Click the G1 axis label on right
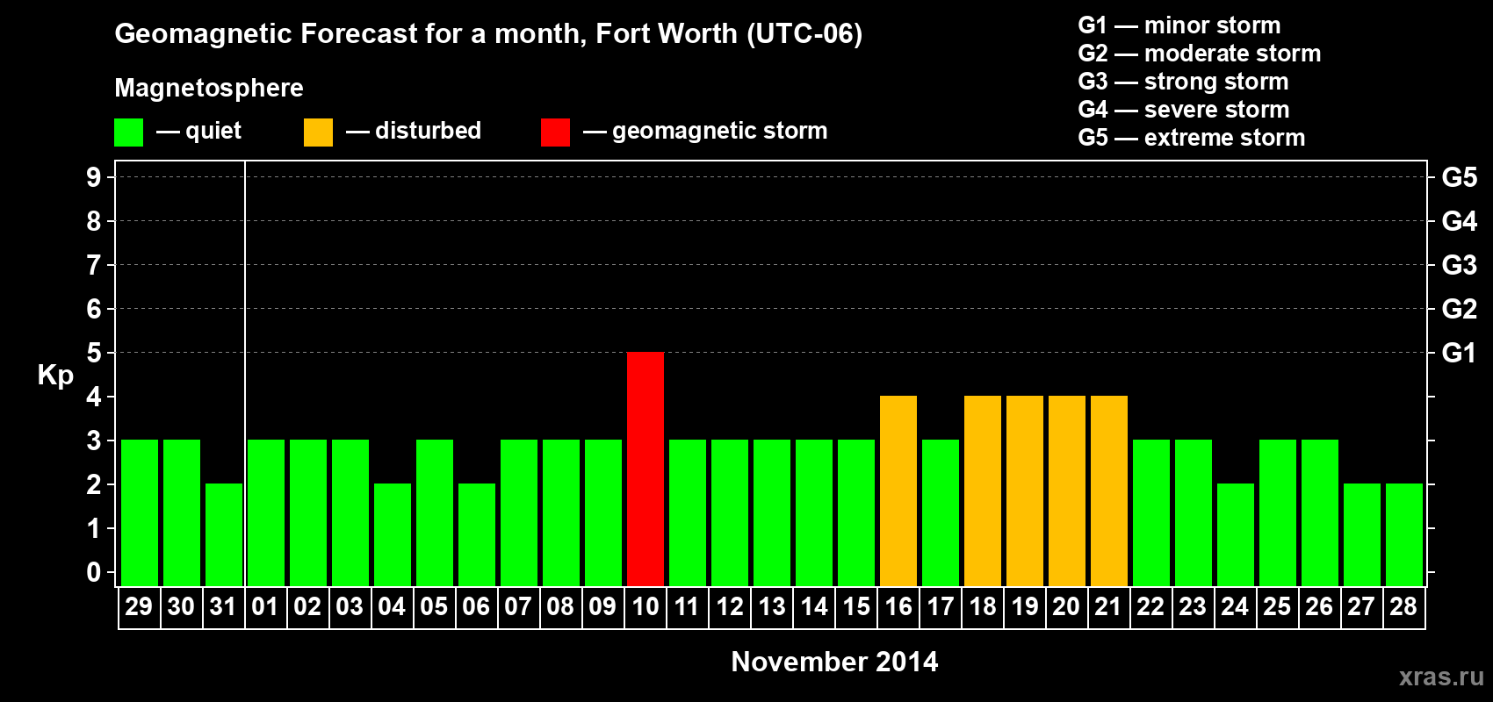Image resolution: width=1493 pixels, height=702 pixels. [1459, 353]
